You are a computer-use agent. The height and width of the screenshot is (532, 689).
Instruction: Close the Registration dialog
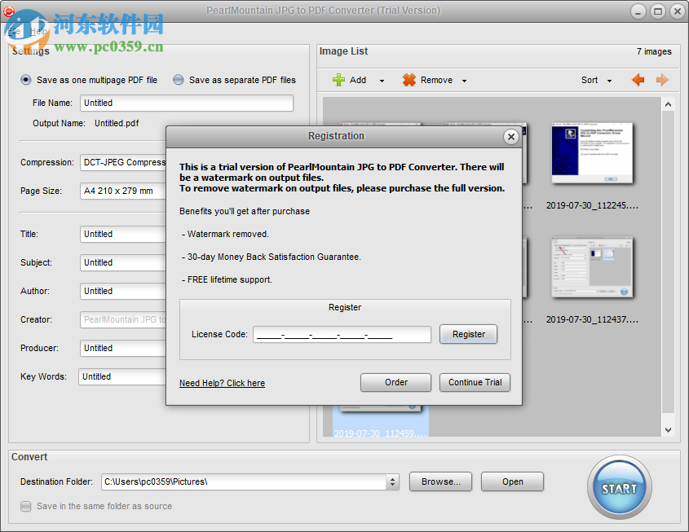click(x=510, y=136)
